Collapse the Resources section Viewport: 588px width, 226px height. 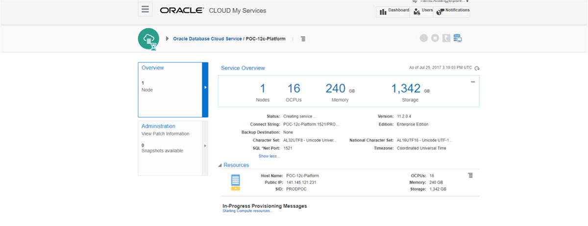pos(220,165)
